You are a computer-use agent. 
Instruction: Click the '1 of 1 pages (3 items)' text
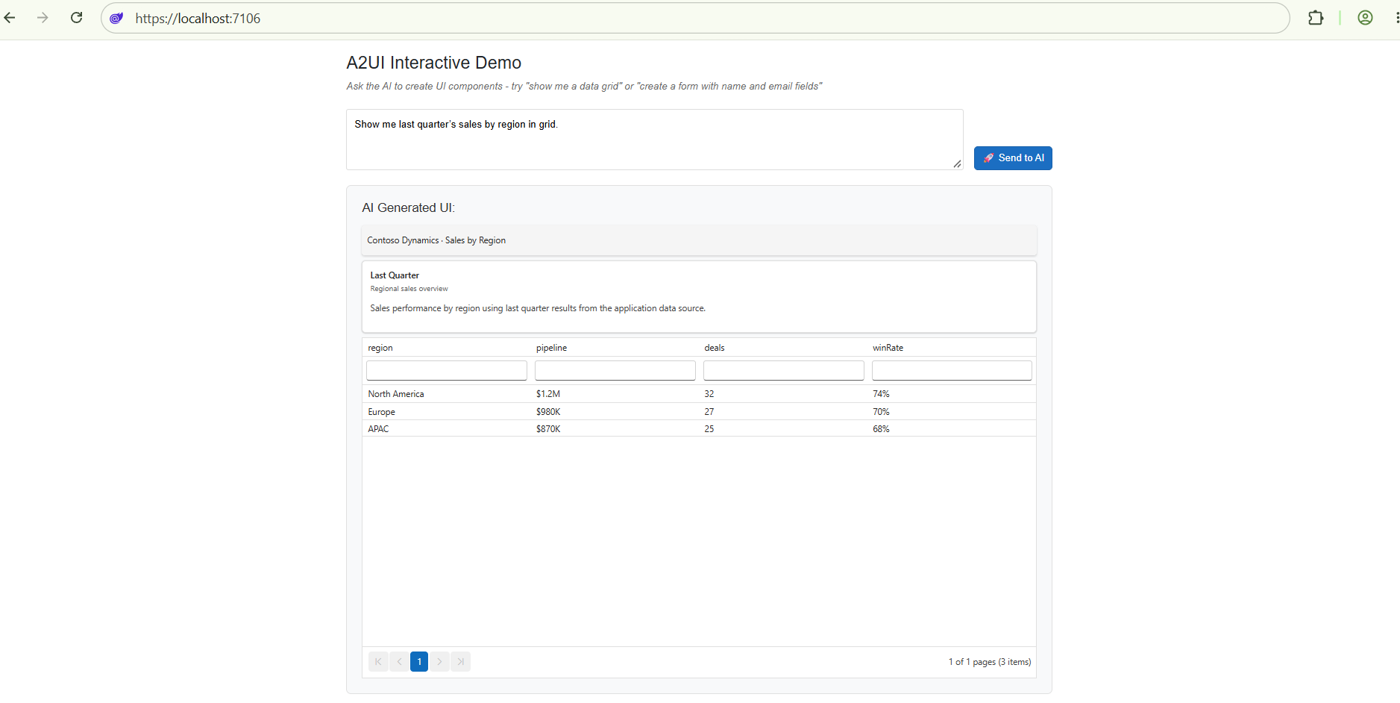tap(990, 662)
